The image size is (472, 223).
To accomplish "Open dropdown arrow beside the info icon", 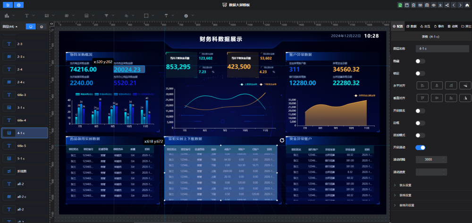I will pos(193,16).
